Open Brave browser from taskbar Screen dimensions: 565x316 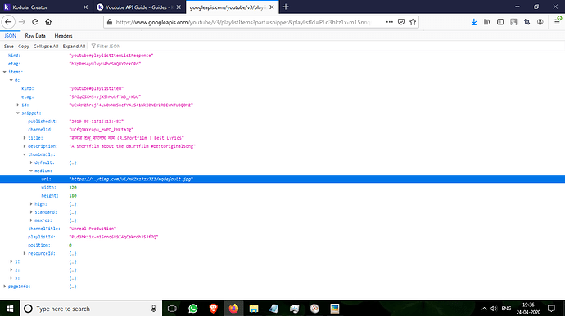[214, 309]
